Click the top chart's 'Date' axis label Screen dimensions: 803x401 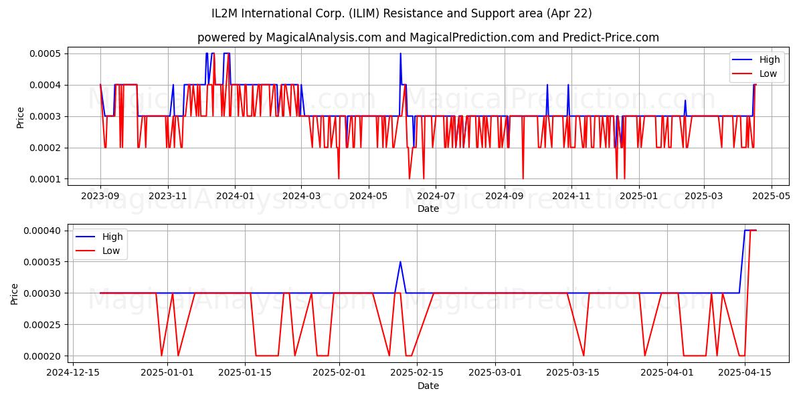coord(428,209)
